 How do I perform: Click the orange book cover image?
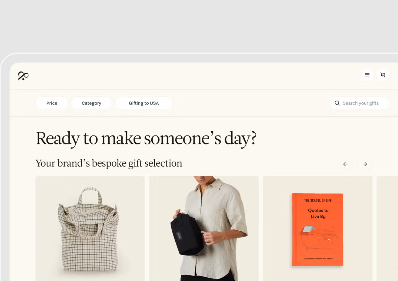pyautogui.click(x=317, y=230)
